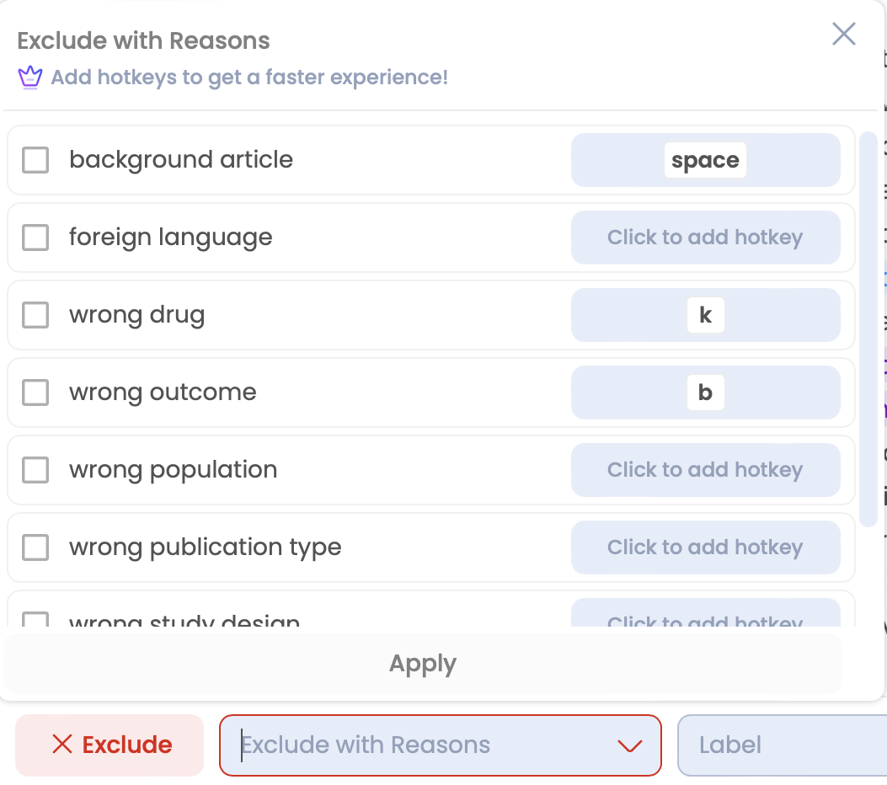Screen dimensions: 887x785
Task: Enable the wrong population checkbox
Action: coord(35,470)
